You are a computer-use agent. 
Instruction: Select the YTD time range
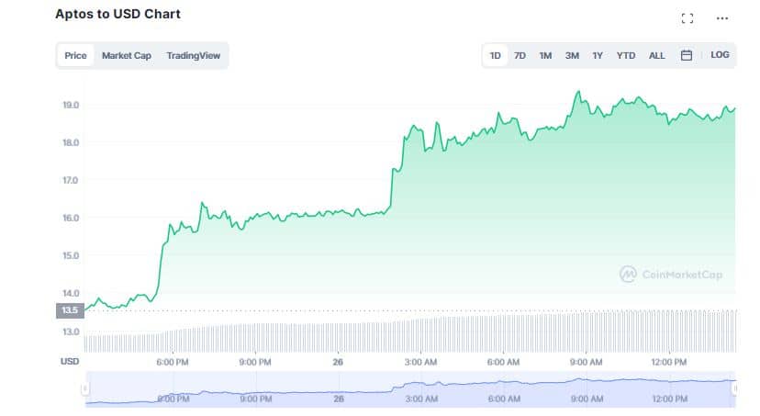(x=626, y=56)
